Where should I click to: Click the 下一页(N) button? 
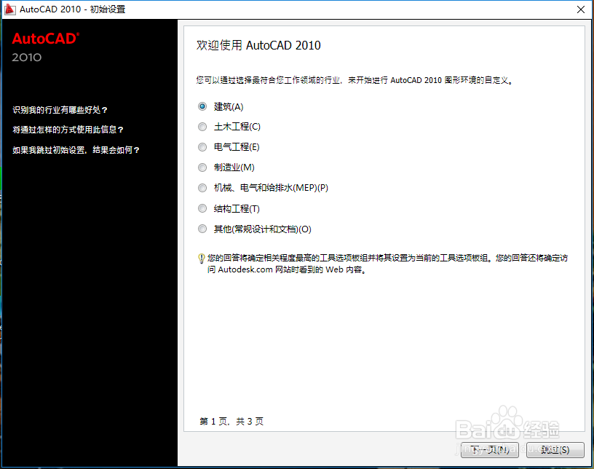tap(488, 449)
